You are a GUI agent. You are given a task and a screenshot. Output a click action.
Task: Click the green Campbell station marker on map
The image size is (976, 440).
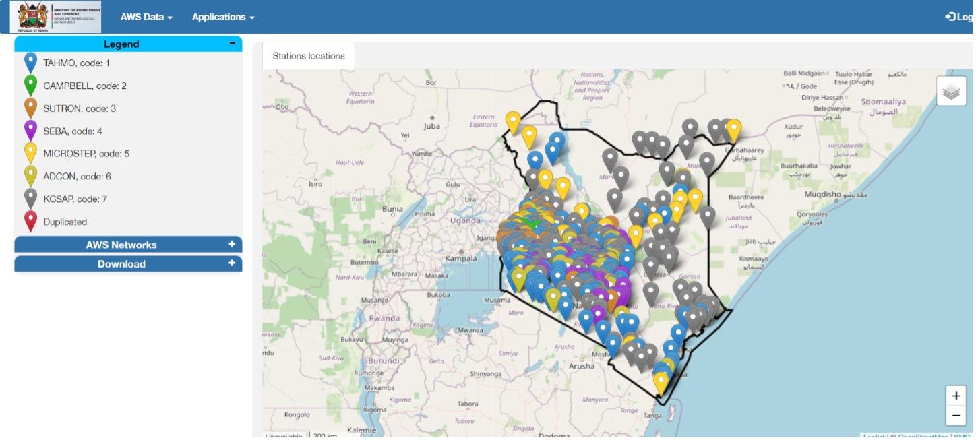(532, 223)
